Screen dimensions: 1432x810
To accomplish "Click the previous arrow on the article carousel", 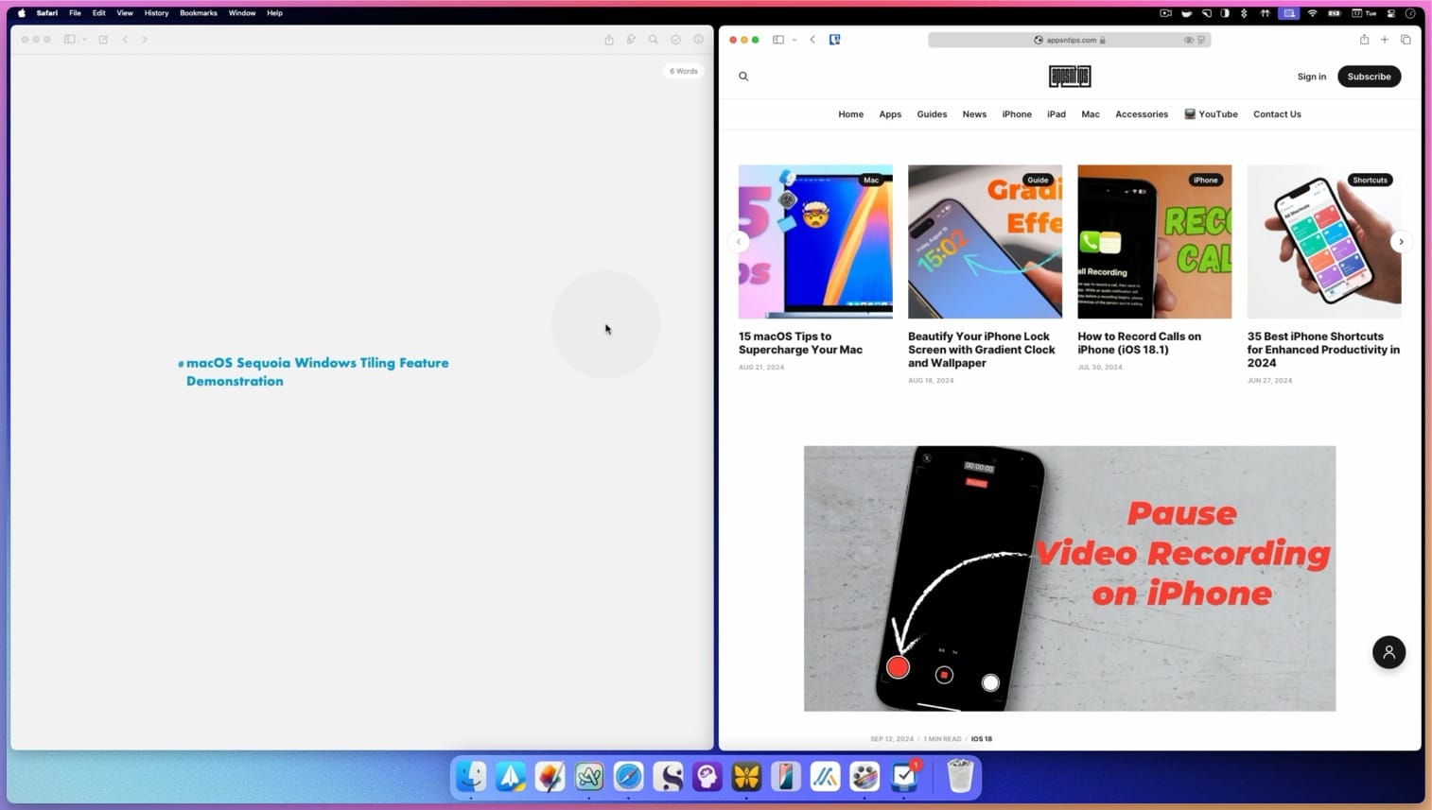I will (x=739, y=241).
